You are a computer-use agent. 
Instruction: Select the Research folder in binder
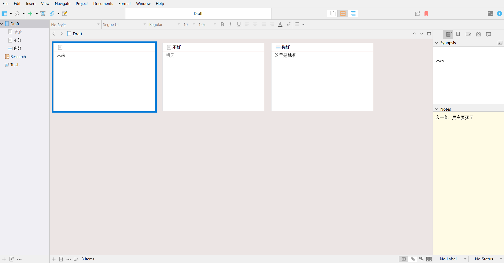[18, 57]
